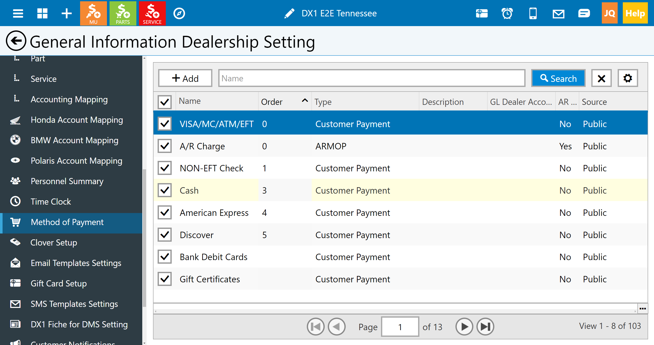Toggle the select-all header checkbox
Screen dimensions: 654x345
[165, 102]
